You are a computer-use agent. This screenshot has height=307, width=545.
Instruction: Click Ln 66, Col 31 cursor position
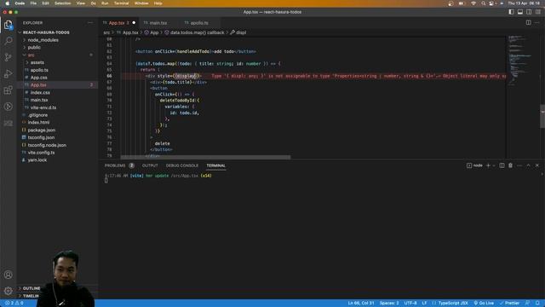point(361,303)
